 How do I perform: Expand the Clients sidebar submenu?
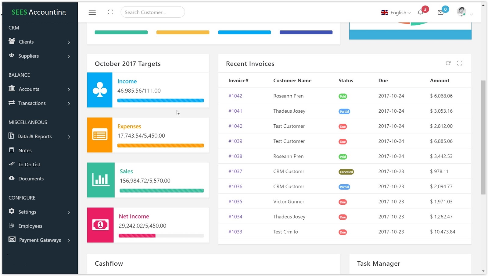(x=69, y=42)
